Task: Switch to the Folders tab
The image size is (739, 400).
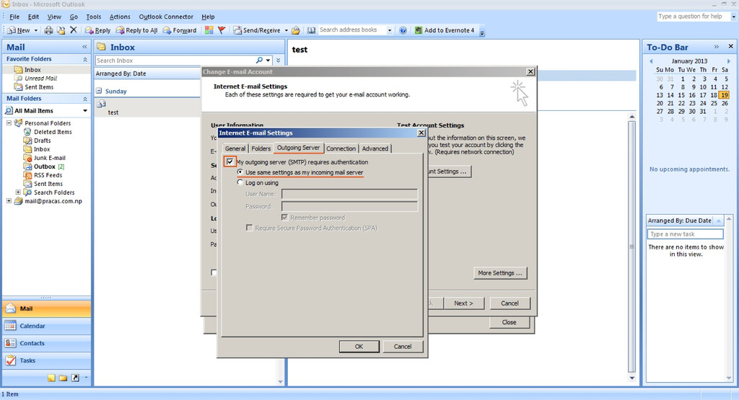Action: pos(261,148)
